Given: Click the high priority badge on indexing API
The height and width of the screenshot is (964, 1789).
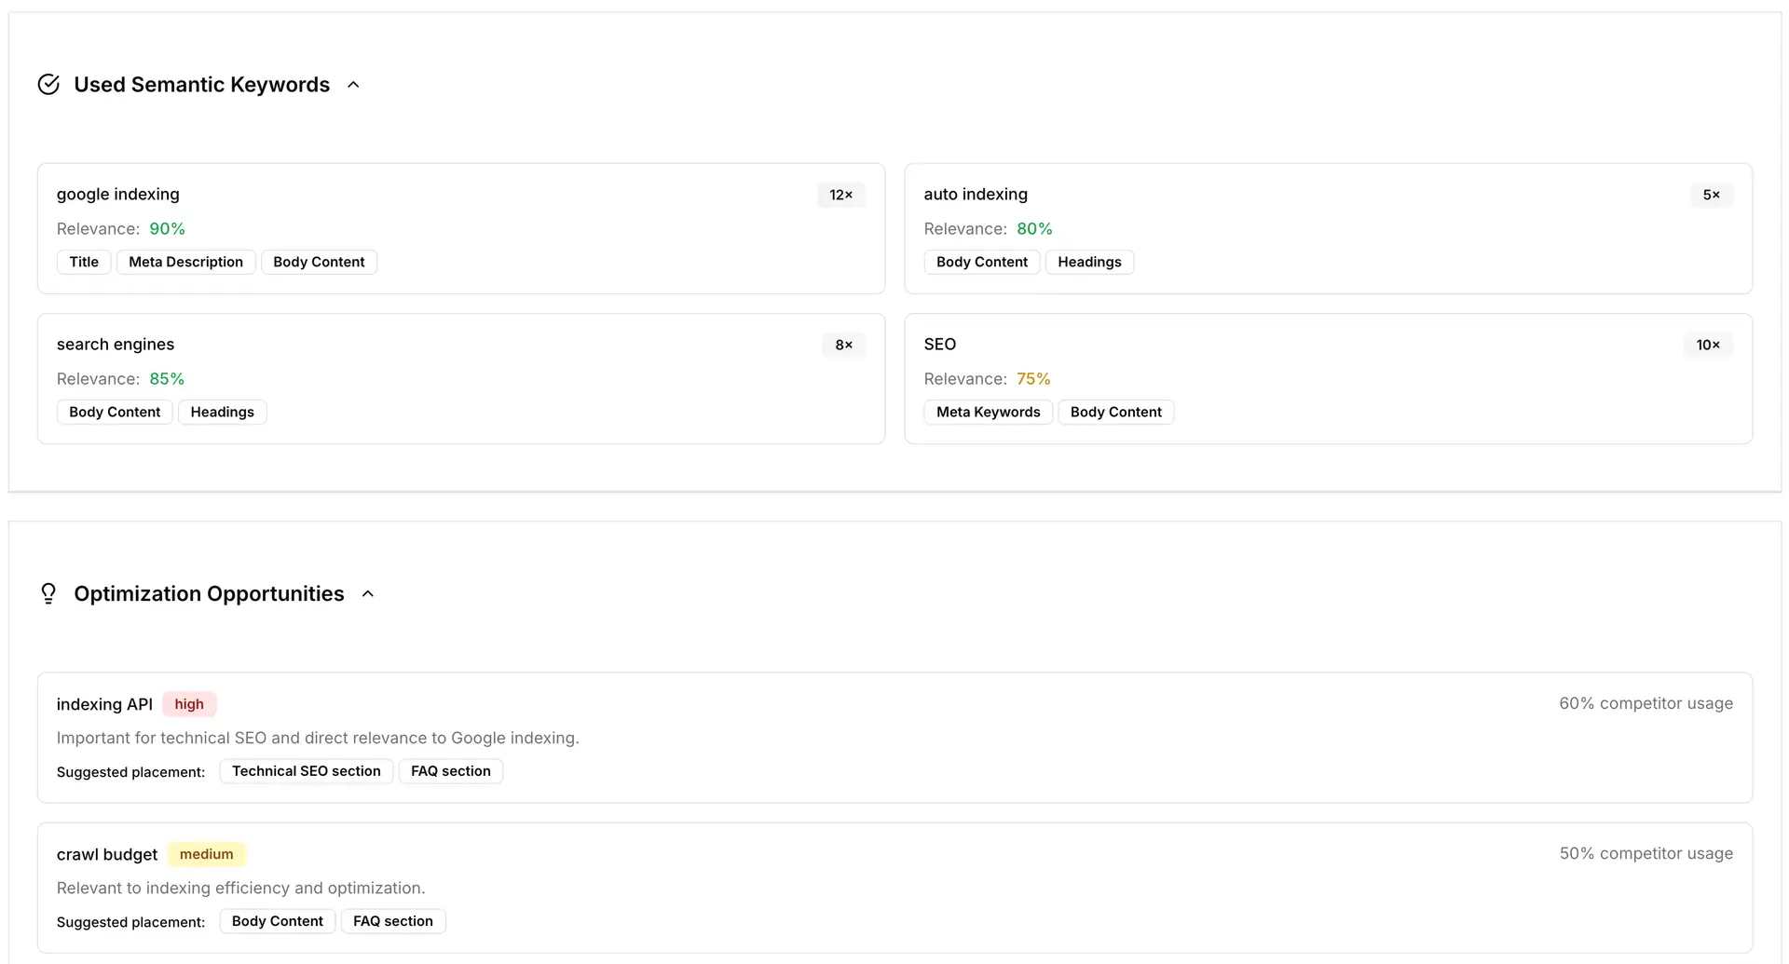Looking at the screenshot, I should point(189,704).
